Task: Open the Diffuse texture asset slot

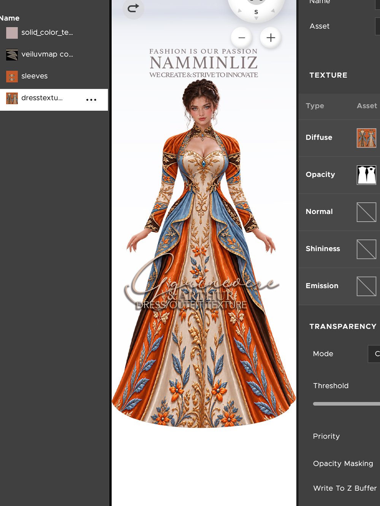Action: tap(366, 138)
